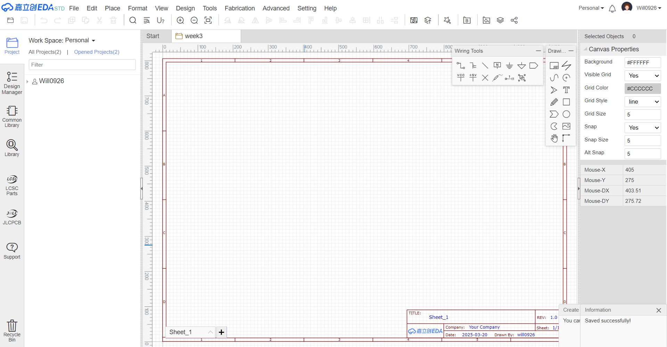The width and height of the screenshot is (667, 347).
Task: Open the Work Space Personal dropdown
Action: coord(62,41)
